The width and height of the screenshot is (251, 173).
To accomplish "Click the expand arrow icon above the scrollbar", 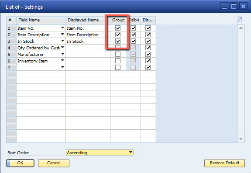I will (x=240, y=19).
